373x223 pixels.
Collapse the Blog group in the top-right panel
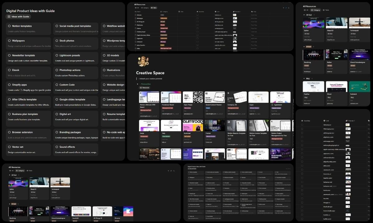(x=304, y=78)
